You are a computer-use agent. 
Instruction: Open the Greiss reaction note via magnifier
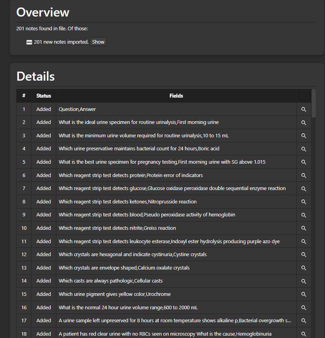(303, 228)
